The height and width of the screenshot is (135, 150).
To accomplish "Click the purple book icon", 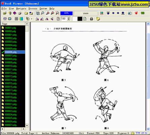I will [x=15, y=13].
